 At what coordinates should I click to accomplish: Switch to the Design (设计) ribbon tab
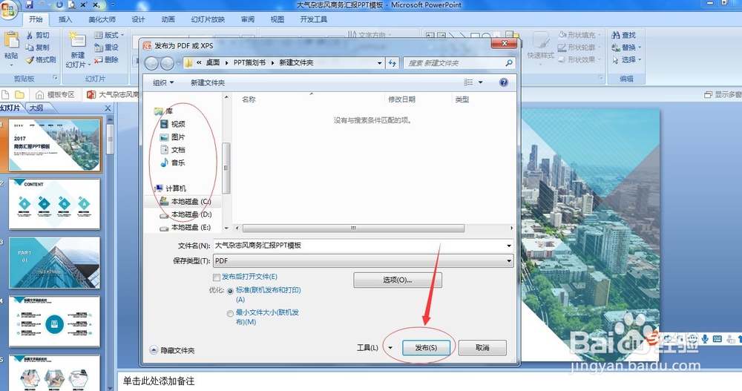click(138, 19)
